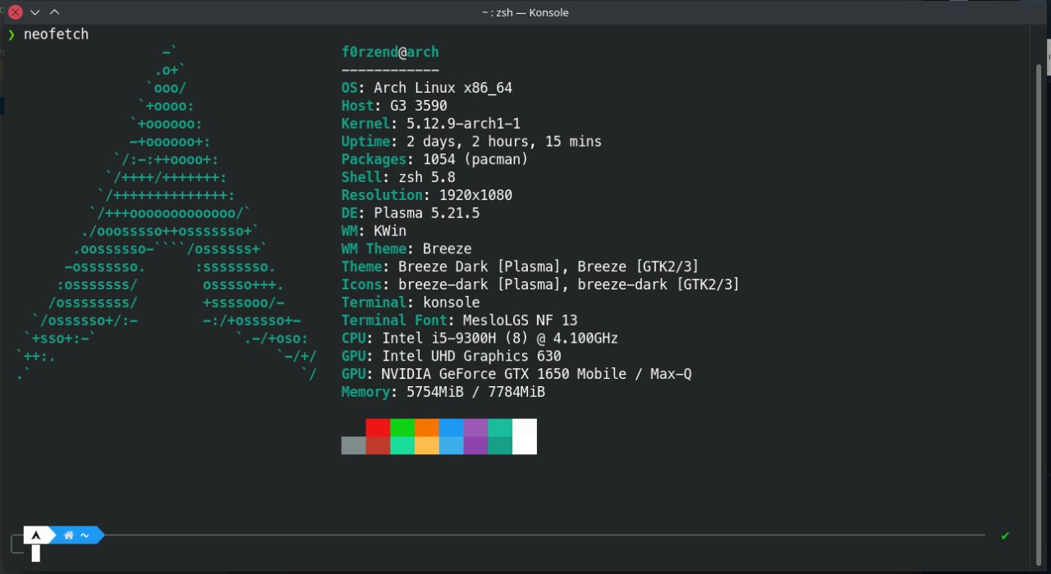
Task: Maximize Konsole using the up chevron button
Action: coord(54,12)
